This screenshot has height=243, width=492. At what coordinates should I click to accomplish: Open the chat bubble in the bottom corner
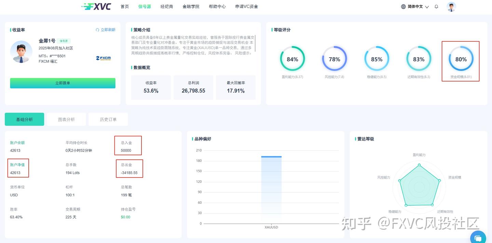(478, 238)
